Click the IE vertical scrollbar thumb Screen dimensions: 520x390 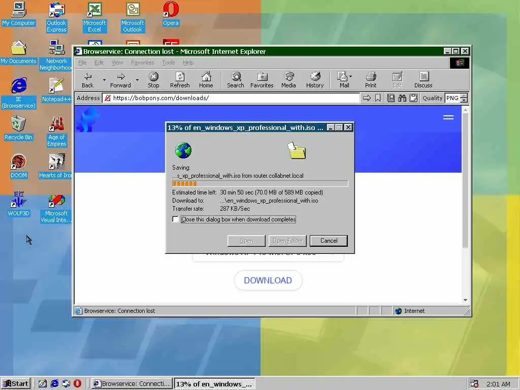point(465,180)
